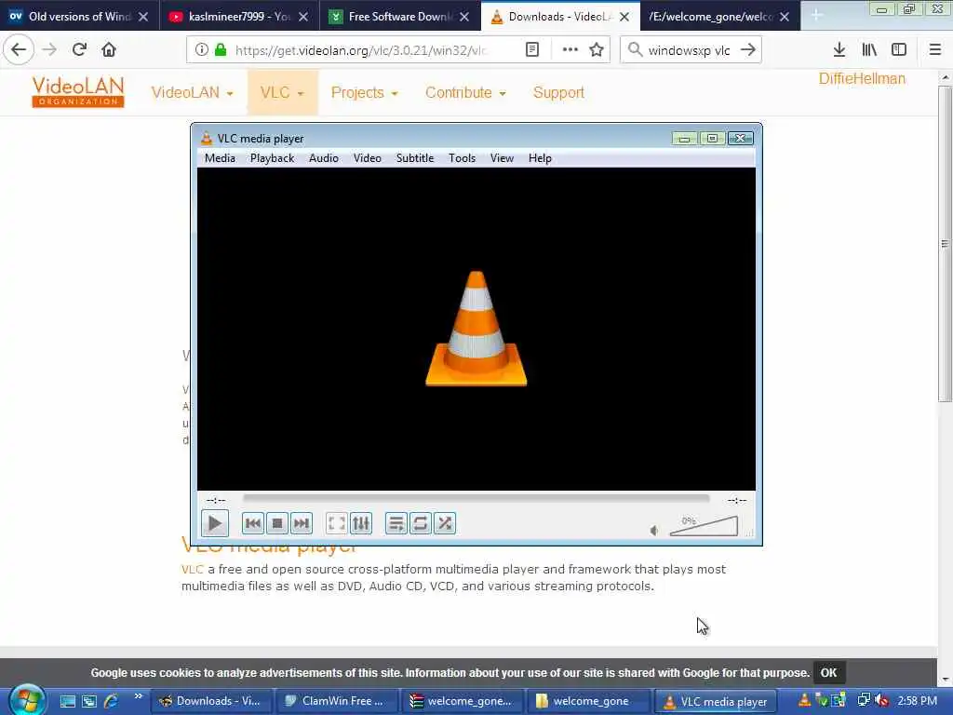
Task: Toggle VLC shuffle random button
Action: point(444,523)
